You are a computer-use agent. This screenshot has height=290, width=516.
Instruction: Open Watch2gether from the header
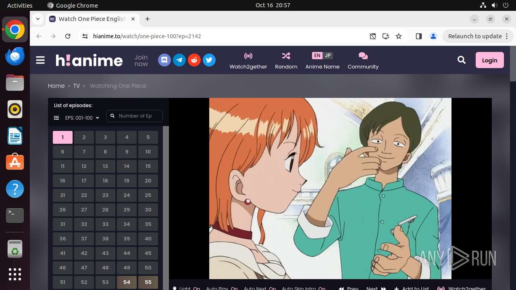(248, 61)
